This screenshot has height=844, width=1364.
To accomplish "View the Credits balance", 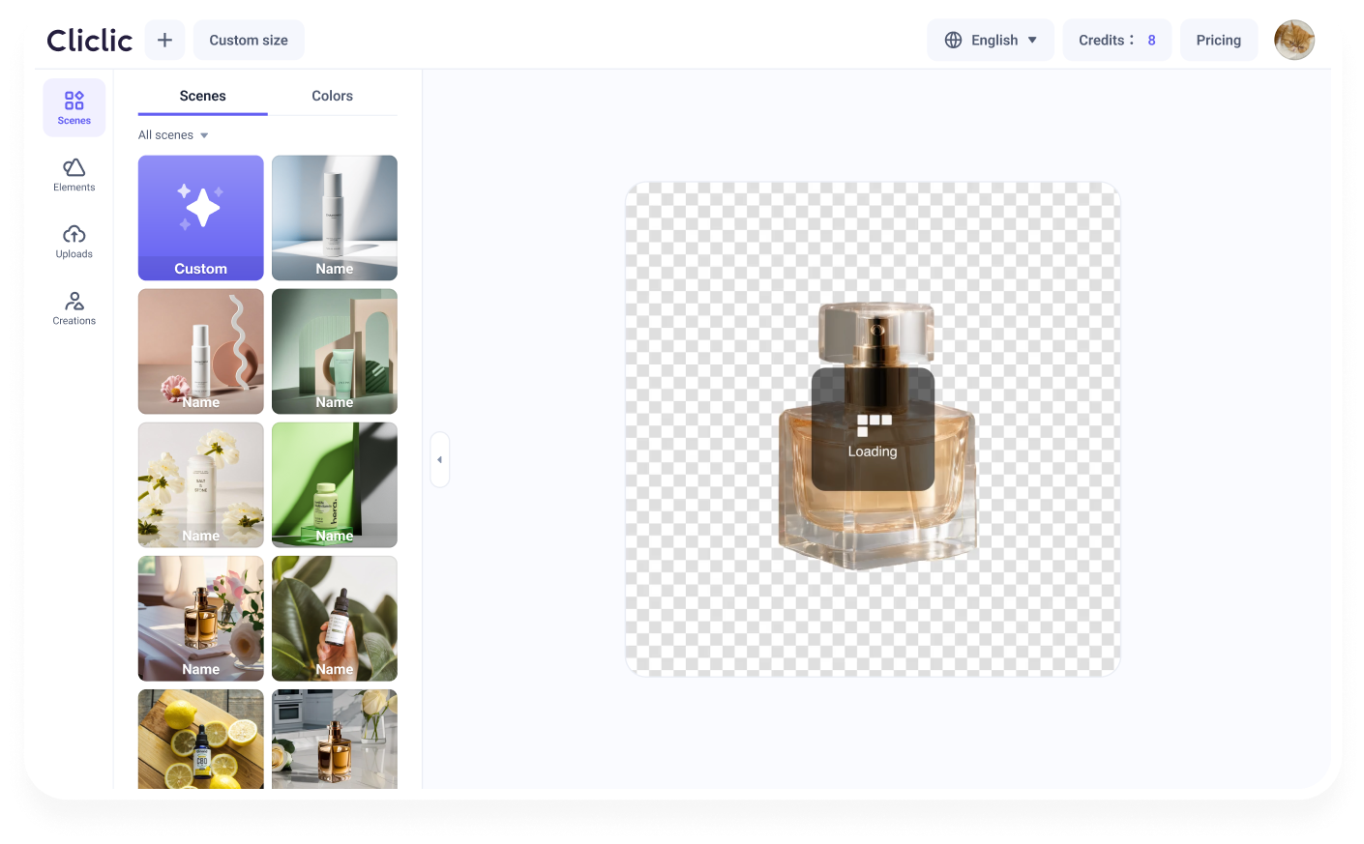I will tap(1116, 40).
